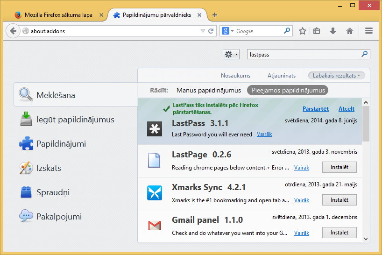Click the Iegūt papildinājumus download icon
The width and height of the screenshot is (382, 255).
click(26, 119)
